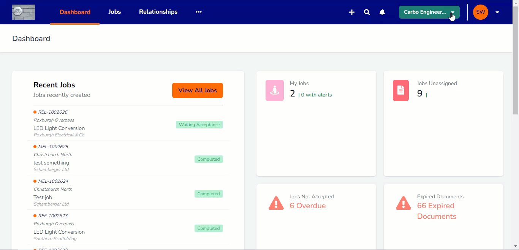
Task: Expand the user profile dropdown arrow
Action: pos(497,12)
